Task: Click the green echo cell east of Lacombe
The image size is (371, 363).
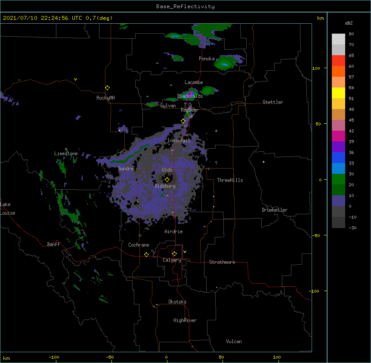Action: click(208, 91)
